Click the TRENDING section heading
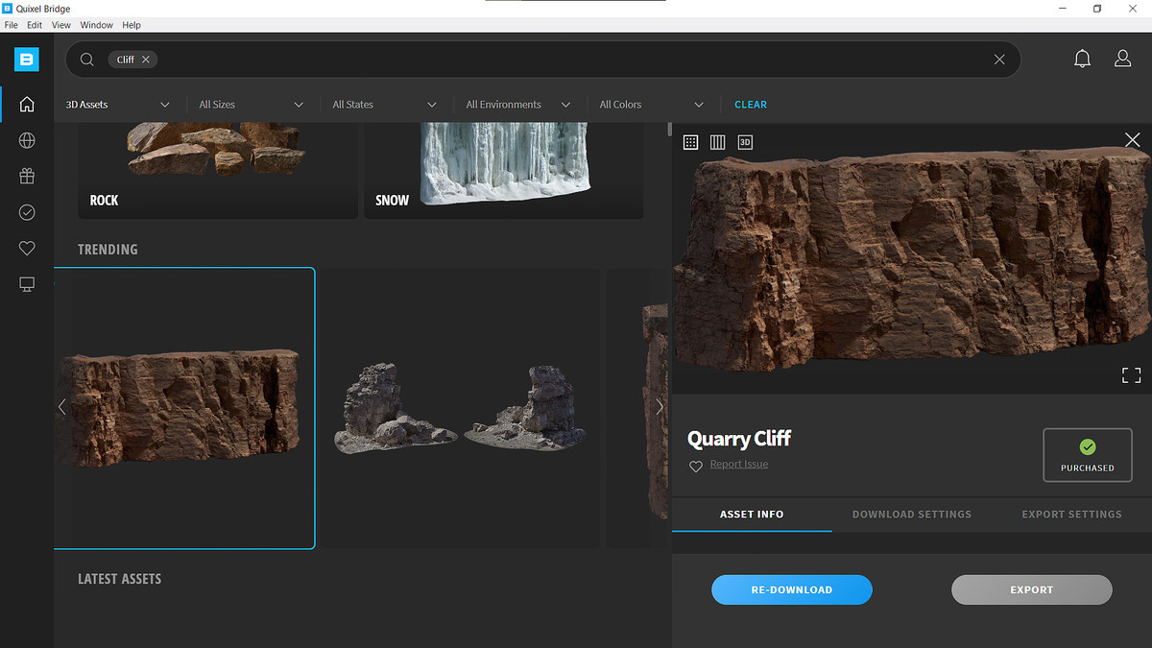Screen dimensions: 1152x648 [108, 250]
